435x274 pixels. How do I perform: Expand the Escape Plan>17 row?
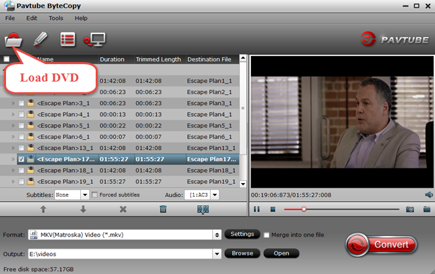tap(13, 159)
